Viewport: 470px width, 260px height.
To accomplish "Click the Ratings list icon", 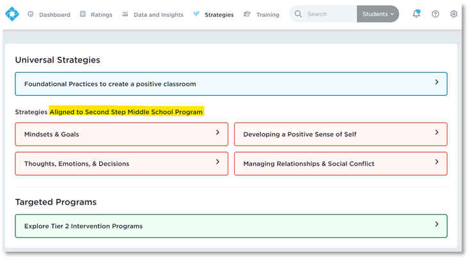I will click(83, 14).
